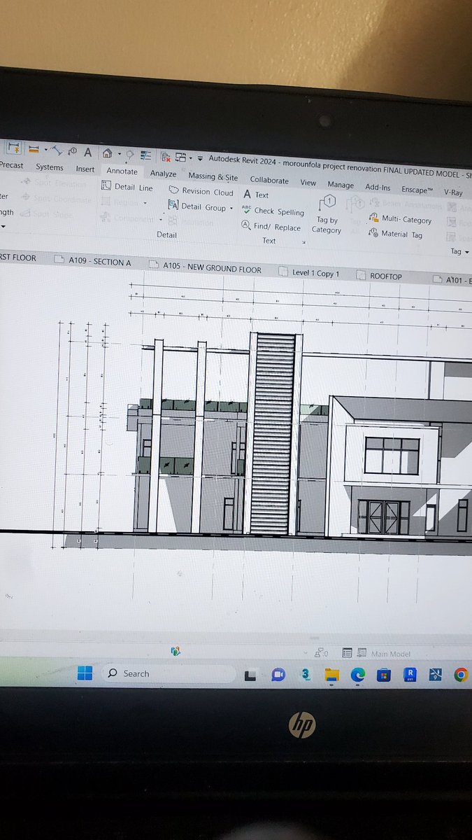Launch Microsoft Edge from taskbar
Screen dimensions: 472x840
pyautogui.click(x=357, y=675)
